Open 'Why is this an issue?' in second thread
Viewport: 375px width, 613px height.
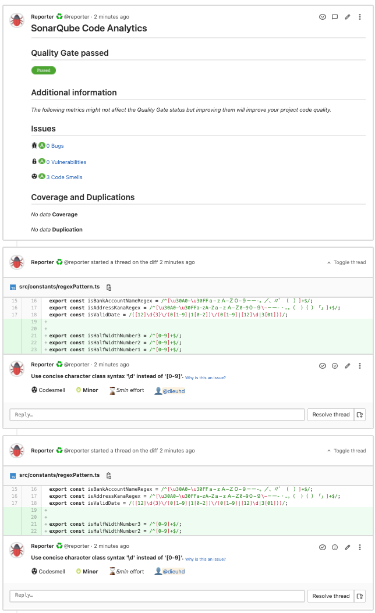(206, 559)
